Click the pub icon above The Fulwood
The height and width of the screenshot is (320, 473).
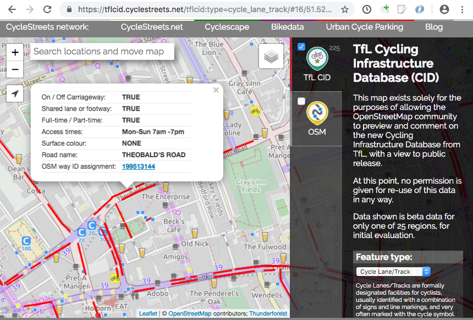(265, 237)
